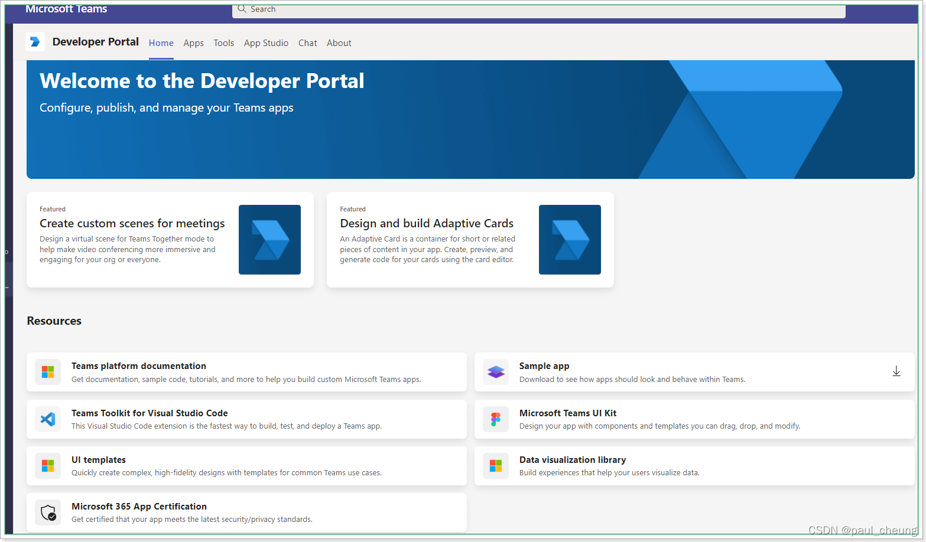Image resolution: width=926 pixels, height=542 pixels.
Task: Click the Resources heading
Action: pos(54,321)
